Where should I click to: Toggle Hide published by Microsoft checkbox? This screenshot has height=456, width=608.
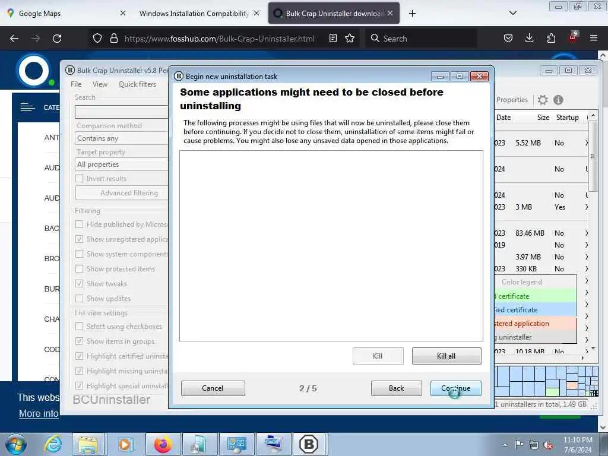(x=80, y=224)
